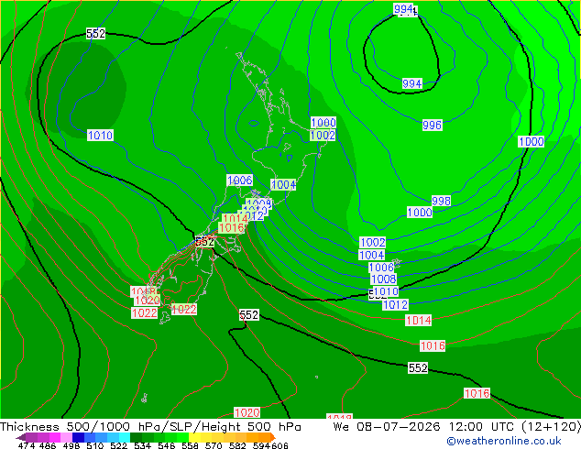The height and width of the screenshot is (449, 581).
Task: Click the 546 legend scale value
Action: coord(167,445)
